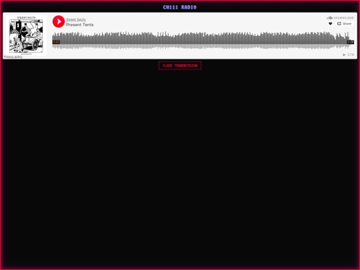Click the Street Sects album artwork
360x270 pixels.
tap(26, 35)
